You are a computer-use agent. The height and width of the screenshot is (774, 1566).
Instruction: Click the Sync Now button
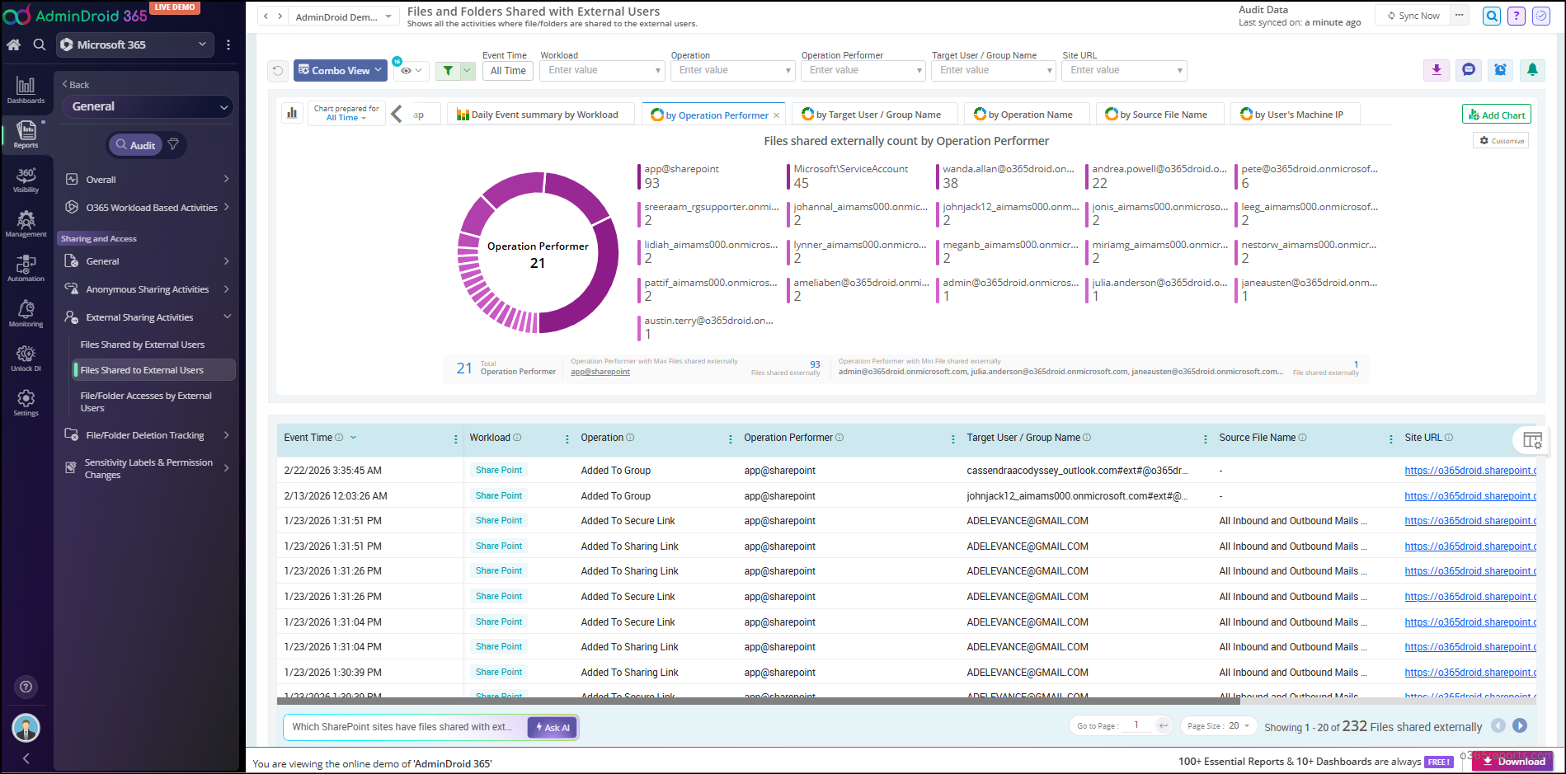1413,16
